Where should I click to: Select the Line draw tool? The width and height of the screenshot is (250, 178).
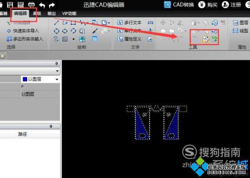click(x=56, y=23)
